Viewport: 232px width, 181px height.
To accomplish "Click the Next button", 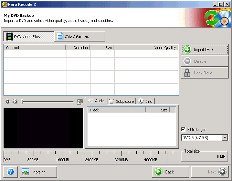I will point(210,172).
